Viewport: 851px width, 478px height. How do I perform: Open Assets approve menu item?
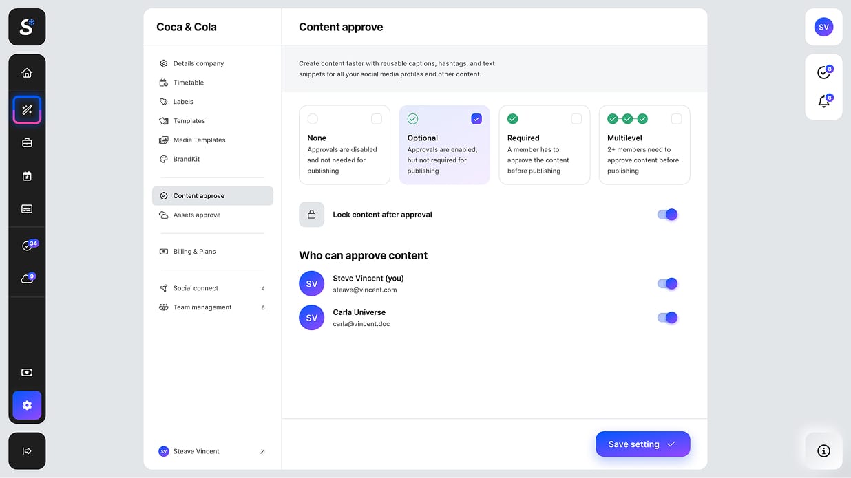pyautogui.click(x=197, y=215)
